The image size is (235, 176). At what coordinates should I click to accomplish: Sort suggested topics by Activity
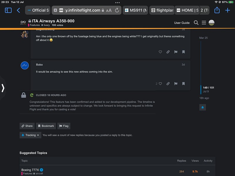[208, 161]
